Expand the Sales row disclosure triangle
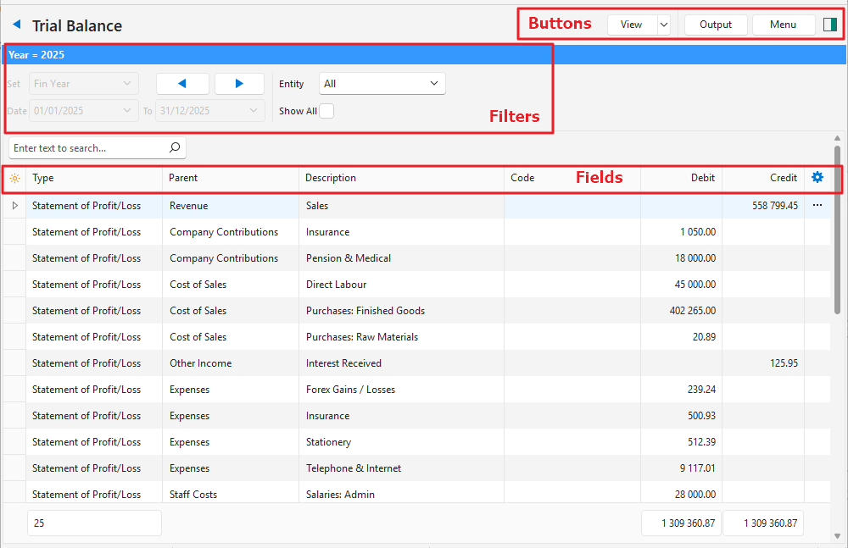Viewport: 848px width, 548px height. tap(14, 206)
